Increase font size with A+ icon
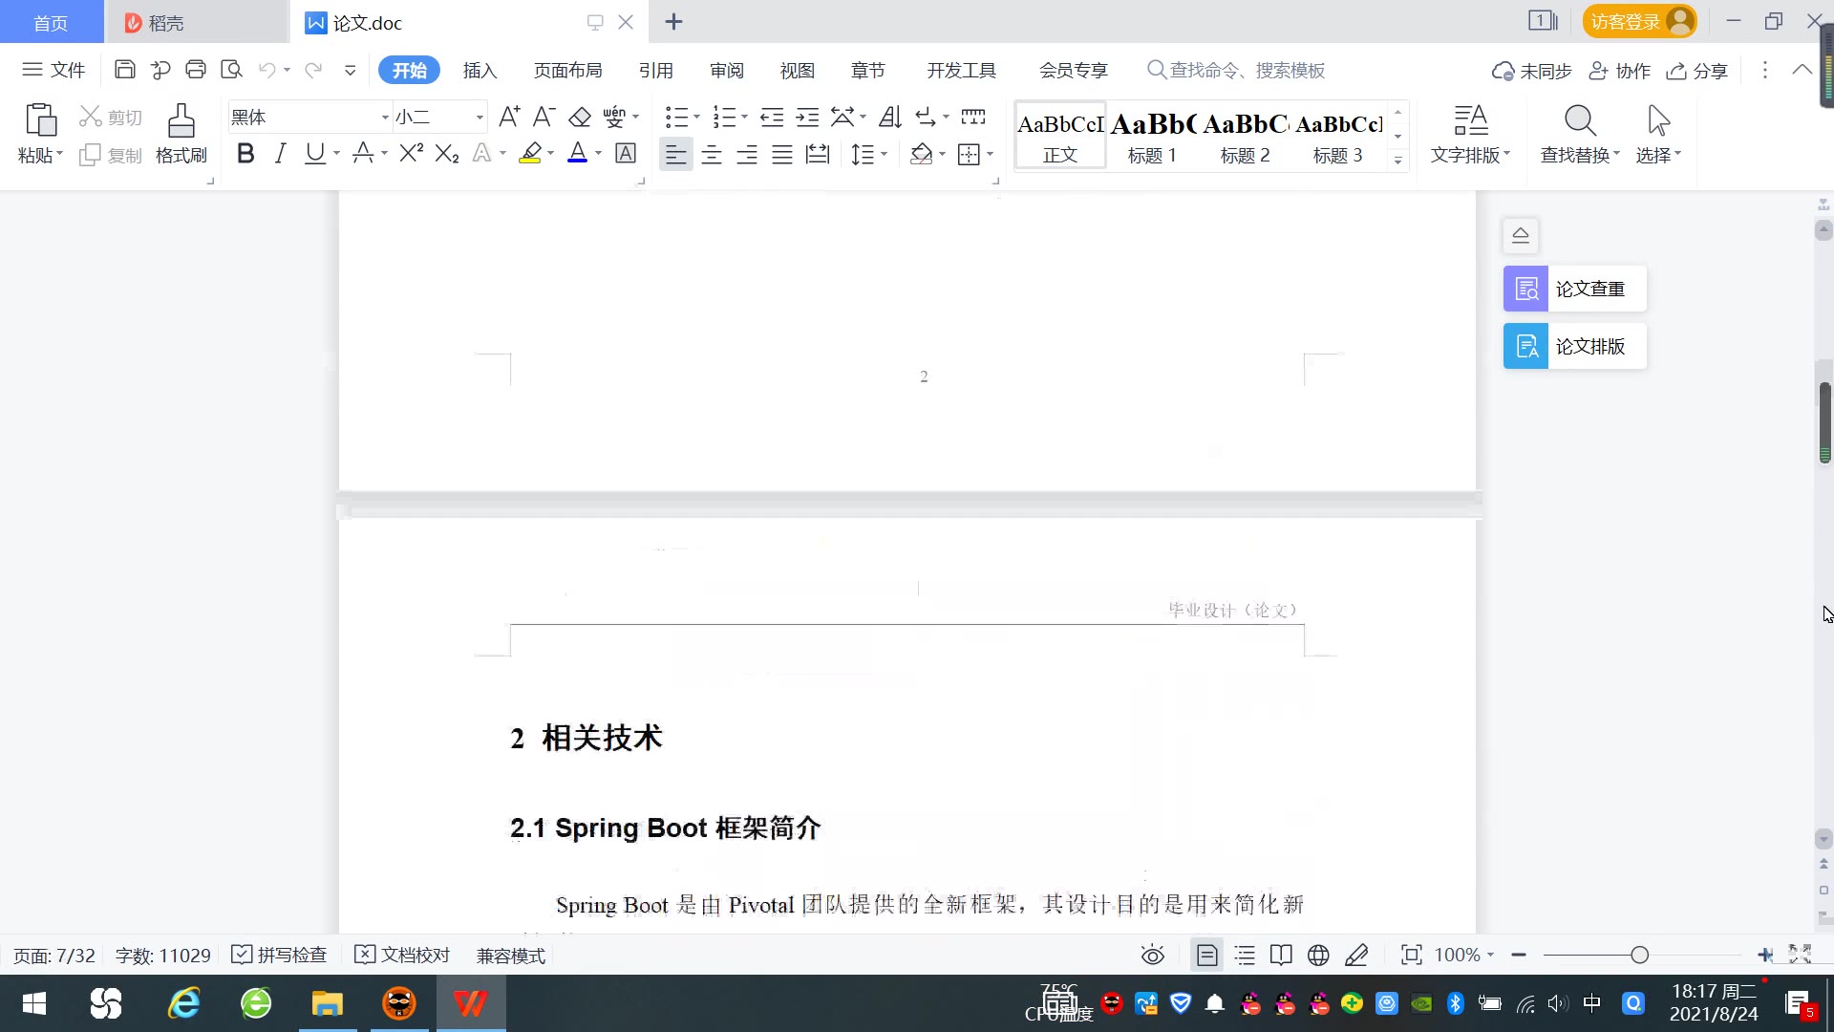1834x1032 pixels. [x=509, y=117]
